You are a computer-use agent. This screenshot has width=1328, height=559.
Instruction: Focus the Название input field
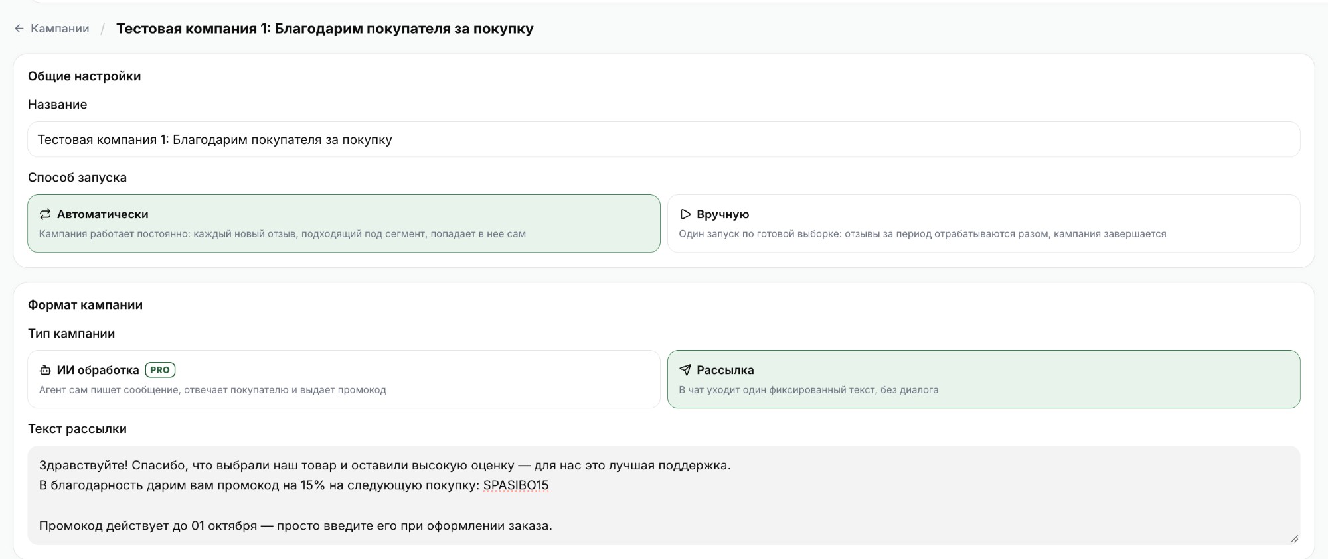click(x=664, y=139)
